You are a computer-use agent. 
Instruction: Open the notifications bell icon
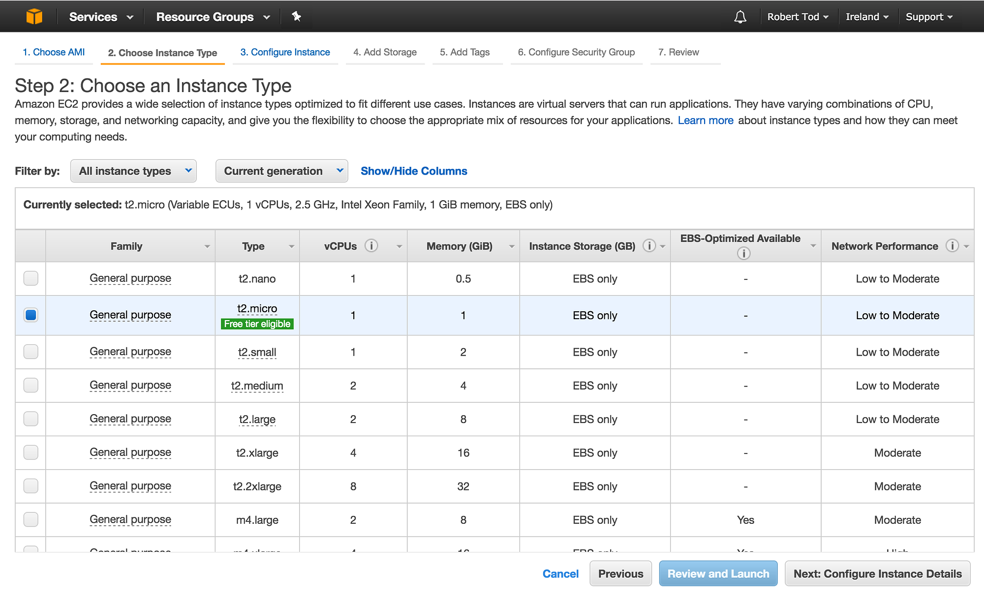[740, 17]
